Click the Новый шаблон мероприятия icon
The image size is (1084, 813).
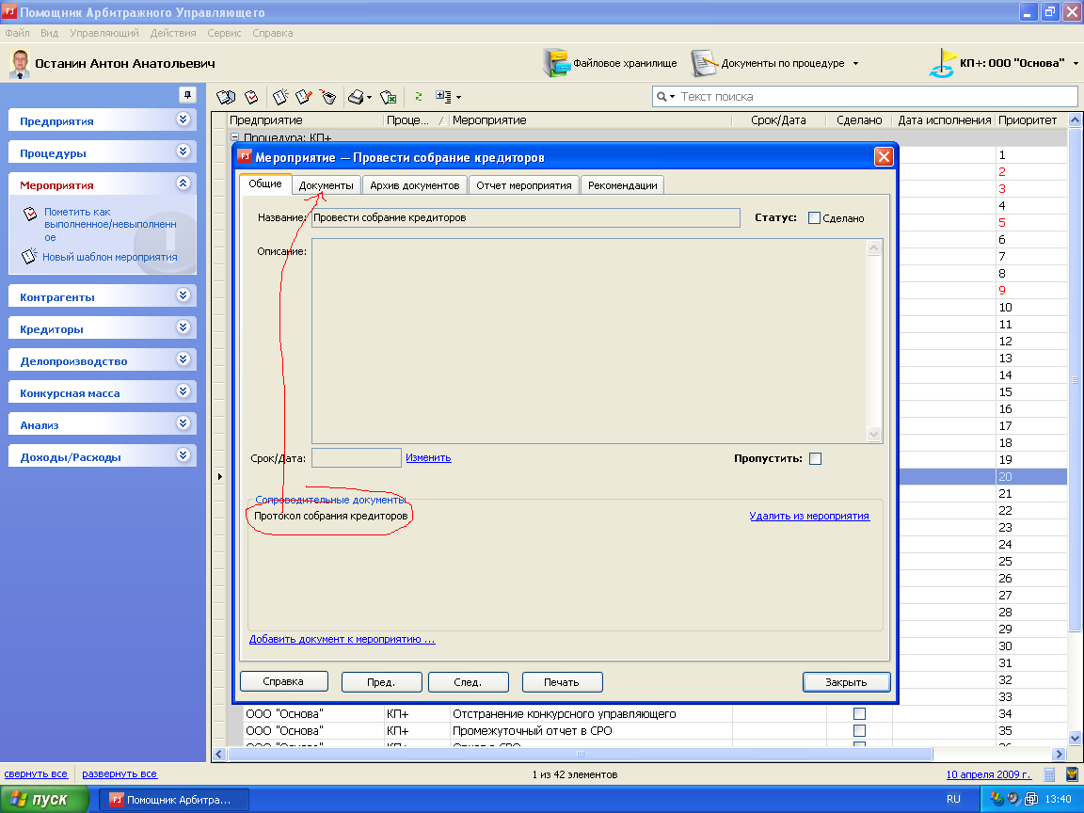coord(28,257)
